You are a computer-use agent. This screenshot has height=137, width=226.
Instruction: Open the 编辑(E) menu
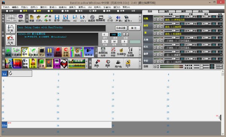pyautogui.click(x=15, y=7)
